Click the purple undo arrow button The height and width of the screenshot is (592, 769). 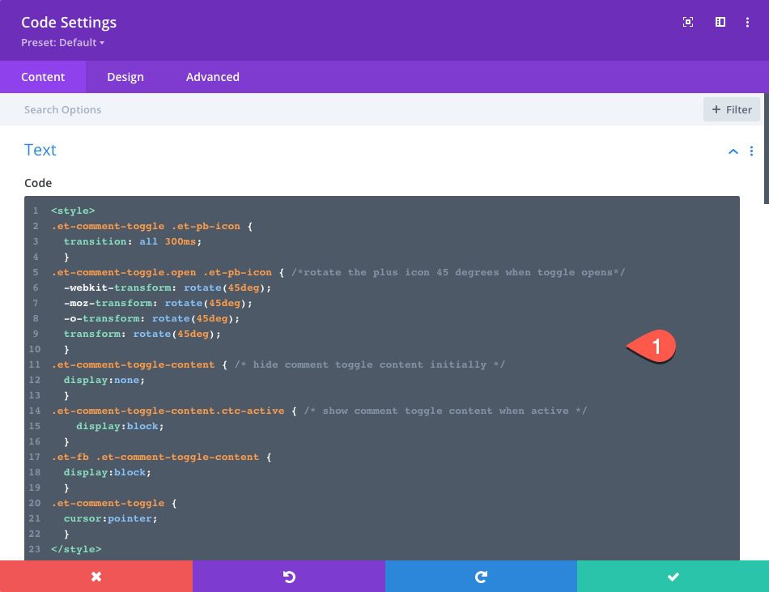tap(288, 576)
